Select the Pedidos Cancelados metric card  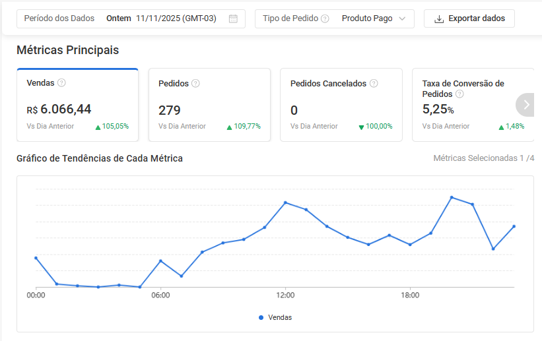tap(341, 106)
